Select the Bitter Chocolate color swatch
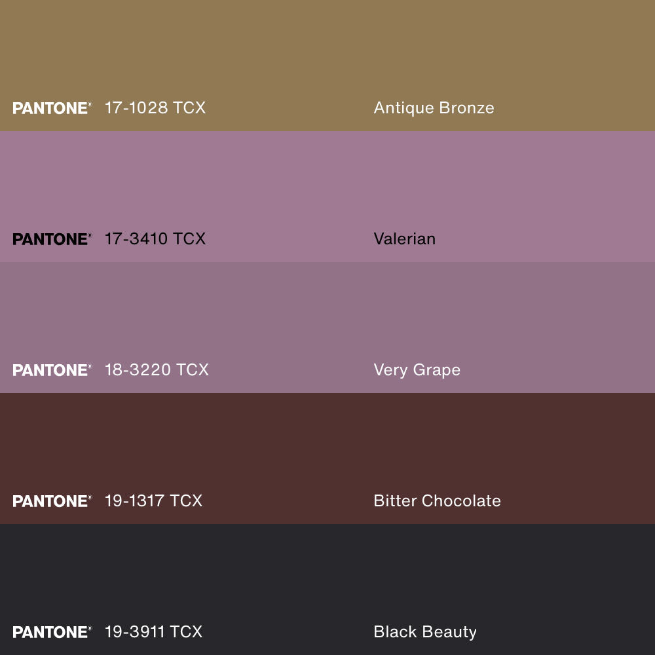Viewport: 655px width, 655px height. (327, 458)
